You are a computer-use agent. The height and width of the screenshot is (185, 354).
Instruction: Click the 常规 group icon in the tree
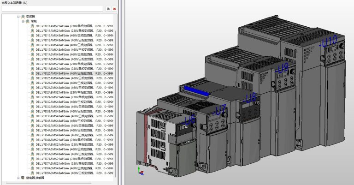pos(28,21)
